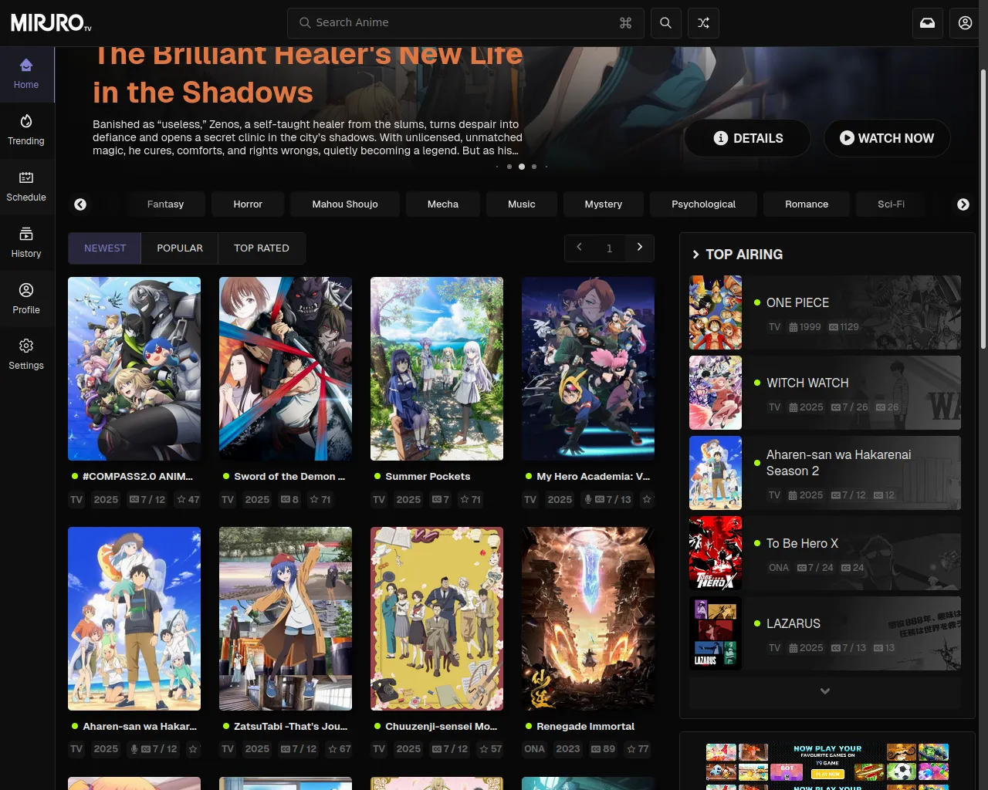The image size is (988, 790).
Task: Open History from the sidebar
Action: coord(26,243)
